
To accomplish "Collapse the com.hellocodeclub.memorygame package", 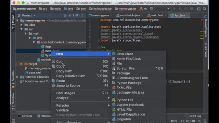I will coord(34,42).
